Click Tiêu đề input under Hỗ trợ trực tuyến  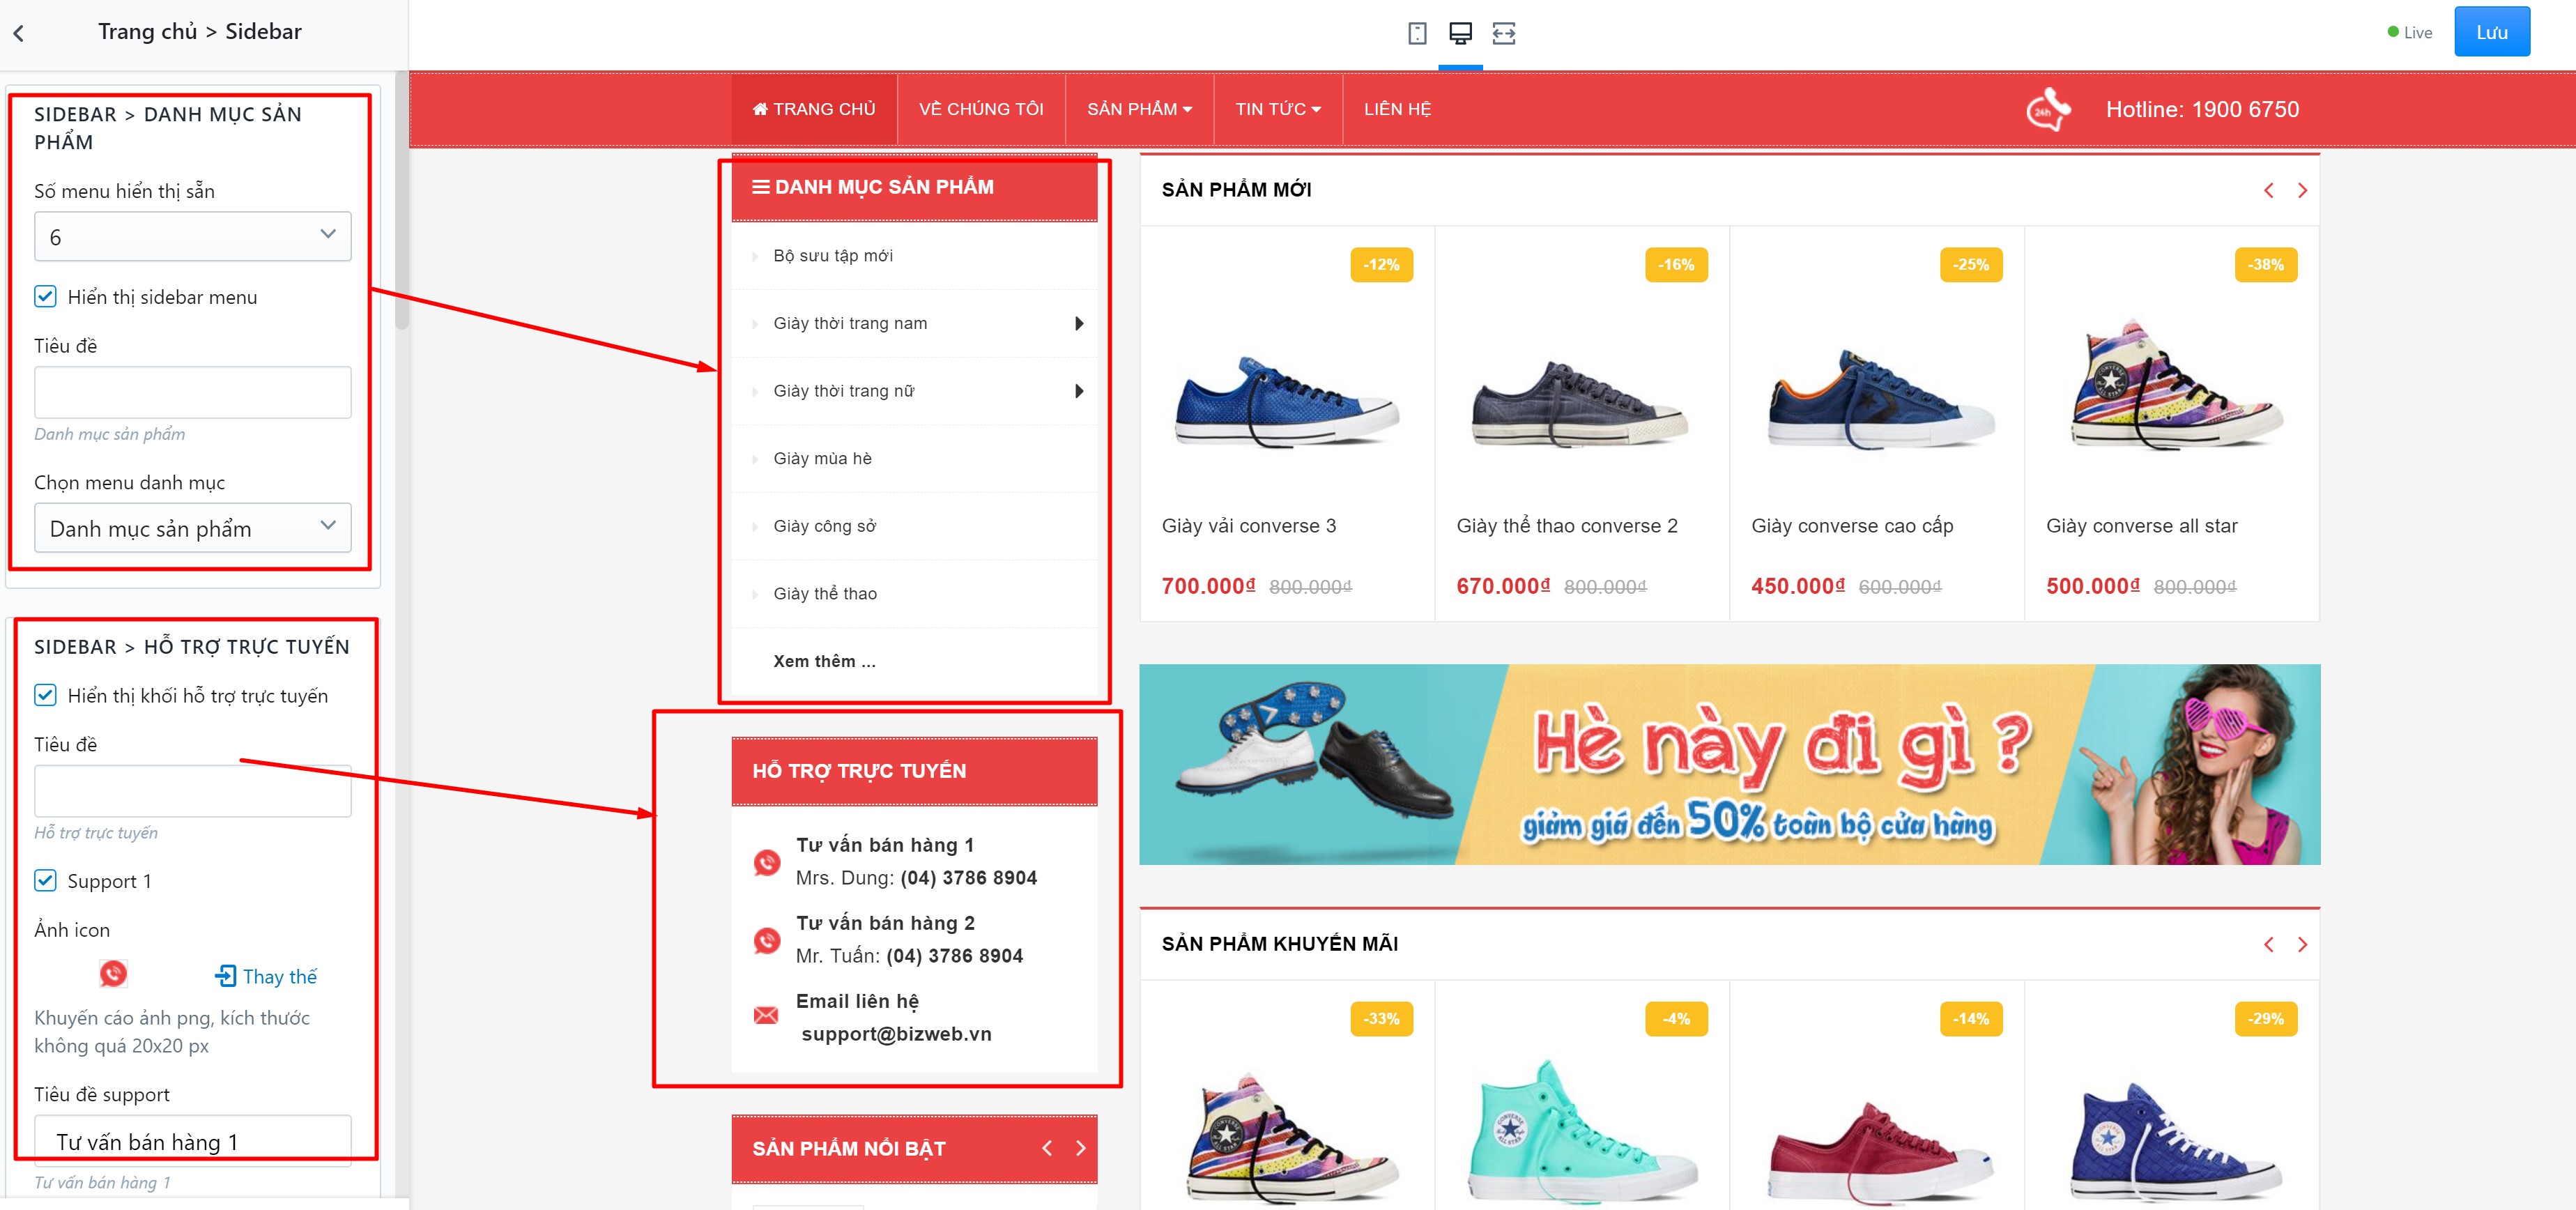pos(193,791)
